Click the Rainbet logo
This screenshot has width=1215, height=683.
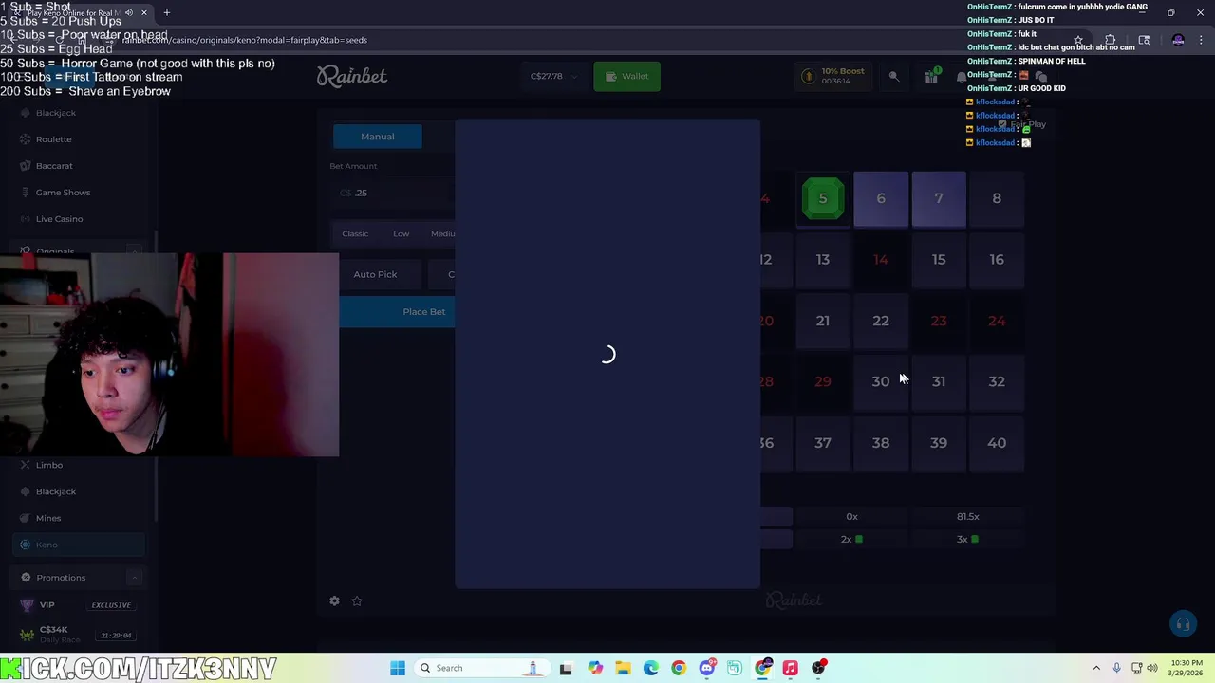point(352,76)
